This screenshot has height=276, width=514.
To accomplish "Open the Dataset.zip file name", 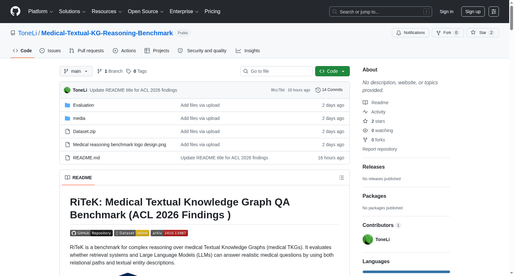I will pyautogui.click(x=84, y=131).
